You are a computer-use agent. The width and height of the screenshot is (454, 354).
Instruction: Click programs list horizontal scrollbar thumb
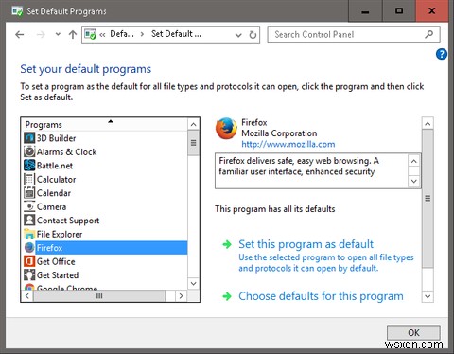99,296
